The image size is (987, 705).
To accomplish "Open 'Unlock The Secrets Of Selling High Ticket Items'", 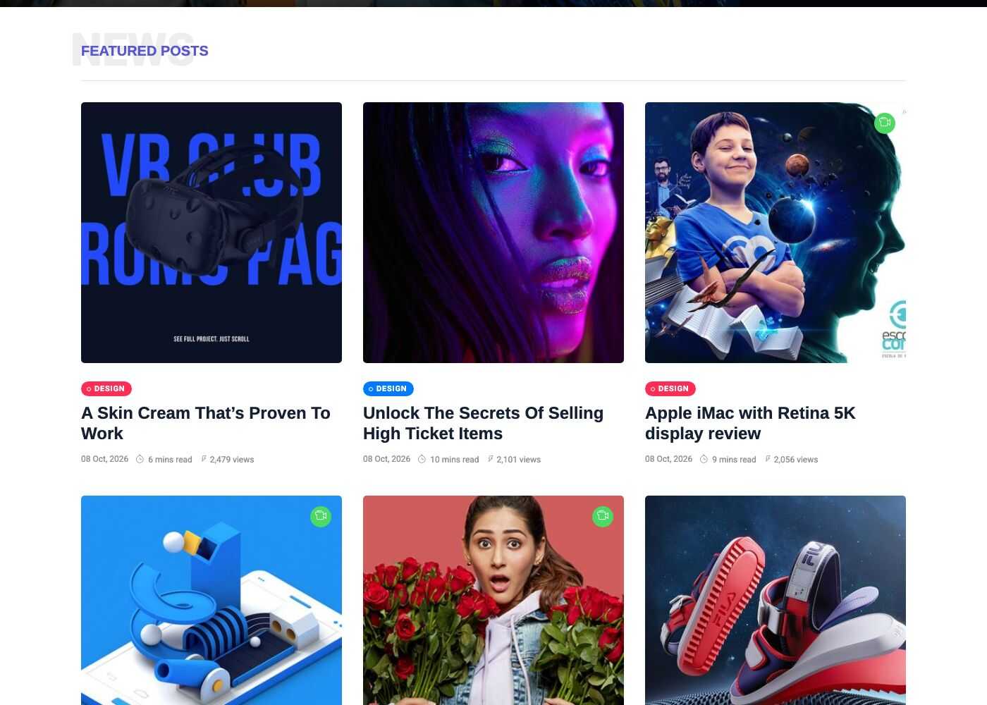I will (483, 423).
